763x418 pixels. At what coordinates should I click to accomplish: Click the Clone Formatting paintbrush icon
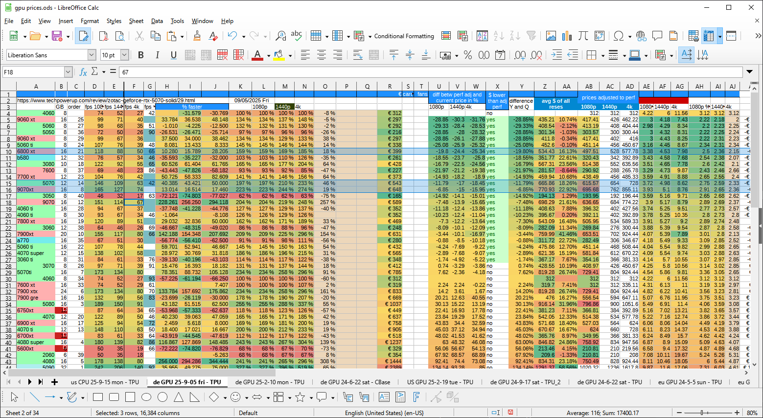pyautogui.click(x=197, y=36)
